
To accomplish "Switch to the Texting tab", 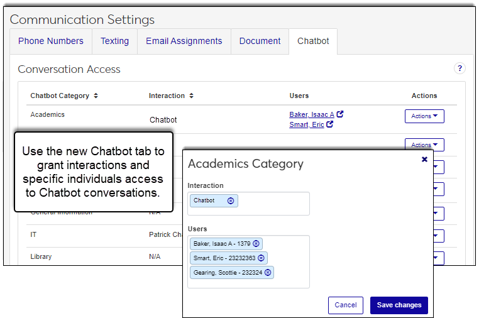I will [x=114, y=41].
